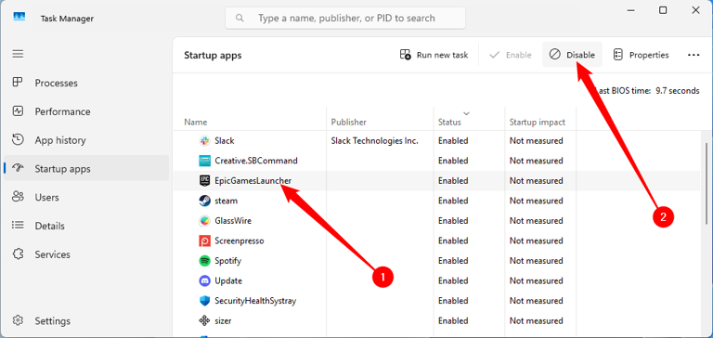
Task: Select the steam entry
Action: [226, 201]
